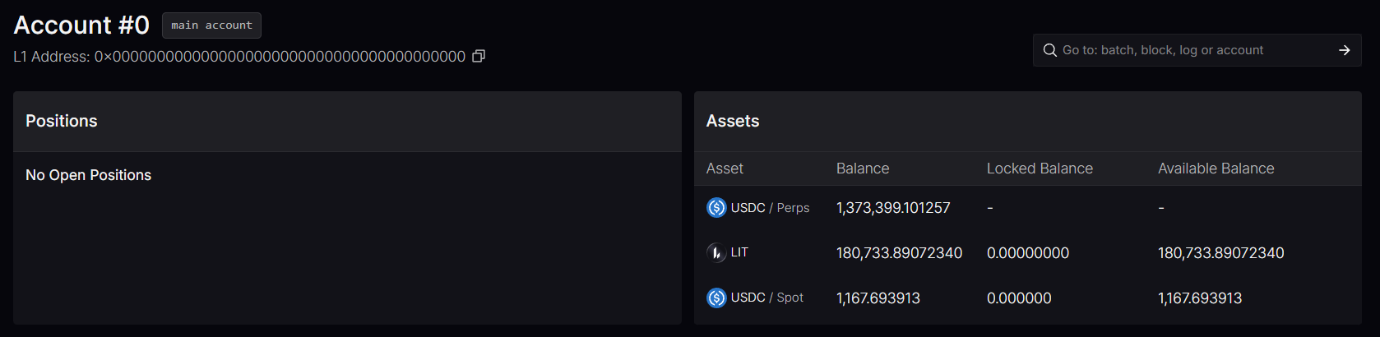
Task: Click the Balance column header
Action: click(x=862, y=168)
